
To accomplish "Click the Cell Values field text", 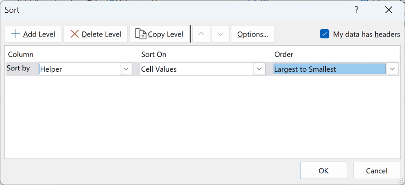I will [159, 69].
